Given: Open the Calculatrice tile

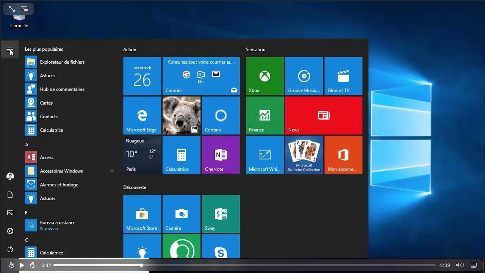Looking at the screenshot, I should click(x=181, y=155).
